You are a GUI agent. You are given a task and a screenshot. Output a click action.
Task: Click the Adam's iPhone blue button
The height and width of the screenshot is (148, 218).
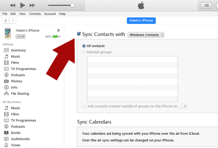141,21
